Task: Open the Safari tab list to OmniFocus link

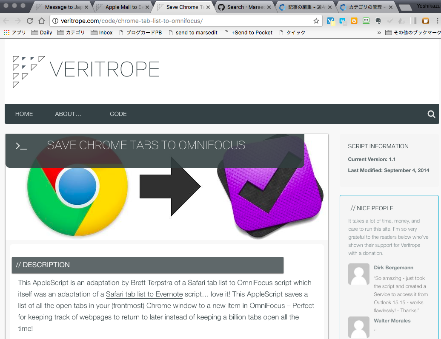Action: 230,282
